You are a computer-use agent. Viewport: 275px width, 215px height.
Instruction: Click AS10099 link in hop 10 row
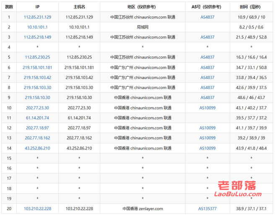(x=208, y=108)
